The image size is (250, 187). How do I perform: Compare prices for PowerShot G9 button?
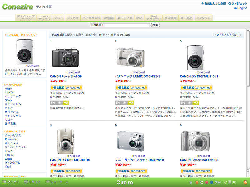67,88
